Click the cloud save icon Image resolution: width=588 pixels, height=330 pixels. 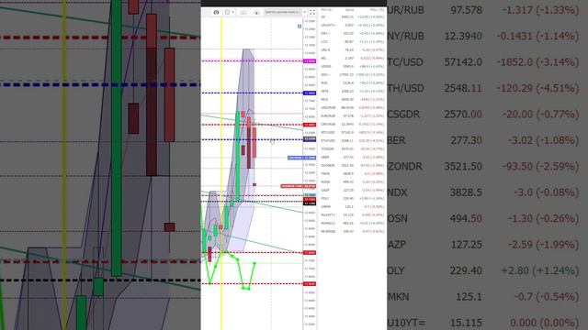(243, 12)
